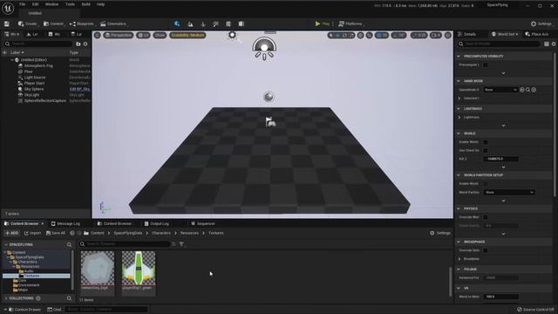Click Save All in content browser
This screenshot has height=314, width=558.
click(56, 233)
